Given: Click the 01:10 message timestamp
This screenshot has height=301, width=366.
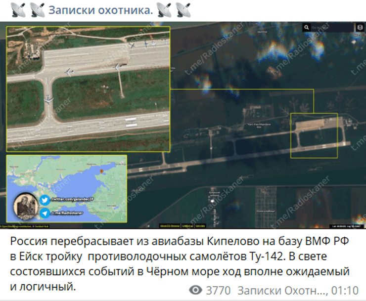Looking at the screenshot, I should pyautogui.click(x=345, y=291).
